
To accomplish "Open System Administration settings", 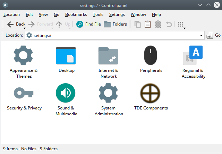I will click(108, 93).
